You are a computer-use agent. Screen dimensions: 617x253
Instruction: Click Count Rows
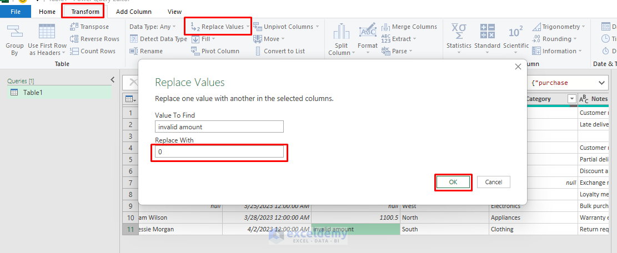pyautogui.click(x=93, y=51)
